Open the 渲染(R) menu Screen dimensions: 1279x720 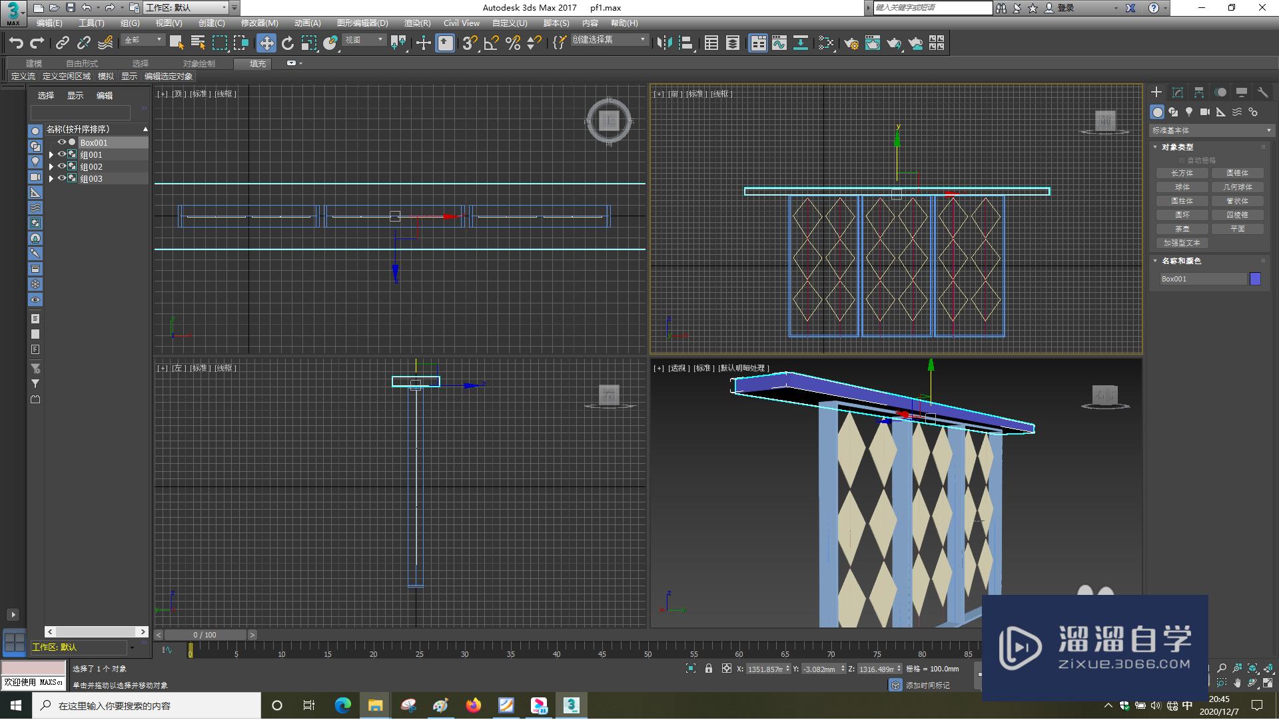418,23
